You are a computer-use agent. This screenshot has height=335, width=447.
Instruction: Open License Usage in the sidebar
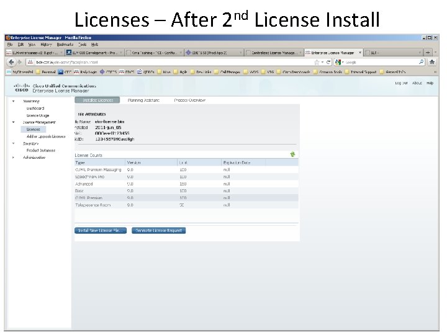pos(38,115)
